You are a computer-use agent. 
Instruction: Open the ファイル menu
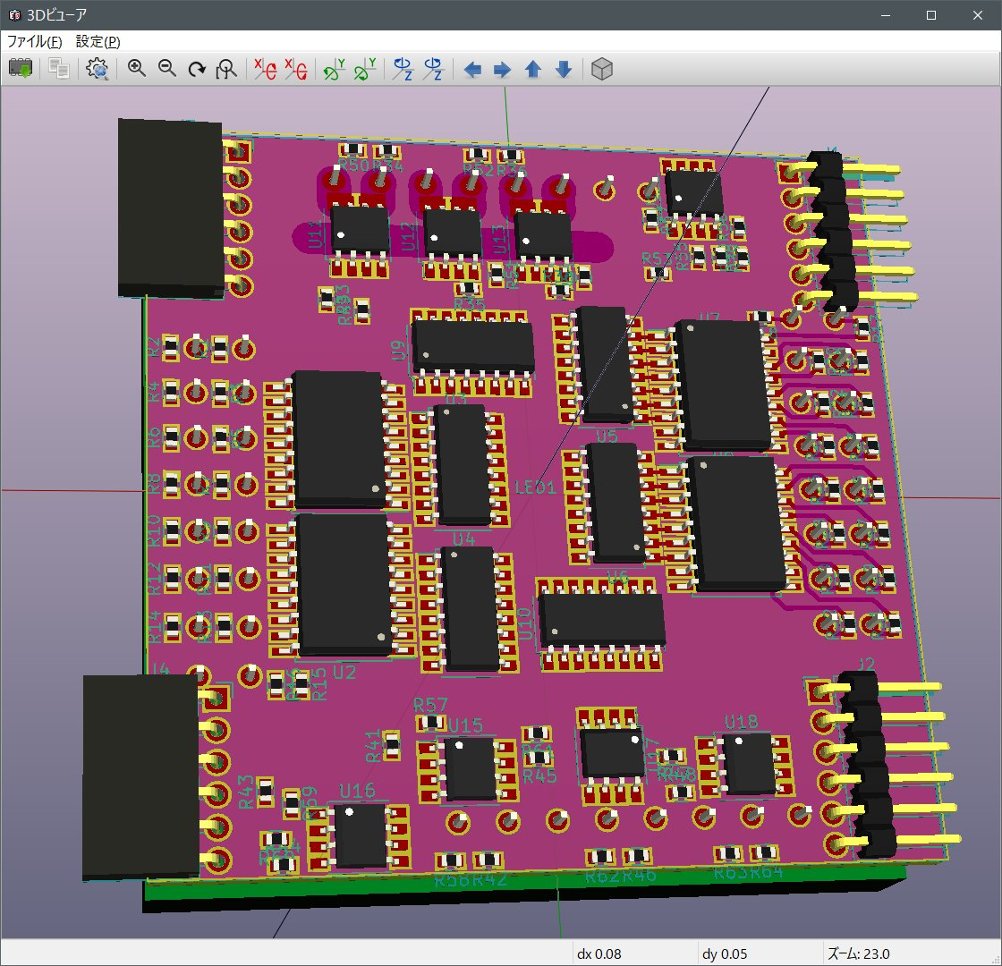35,41
